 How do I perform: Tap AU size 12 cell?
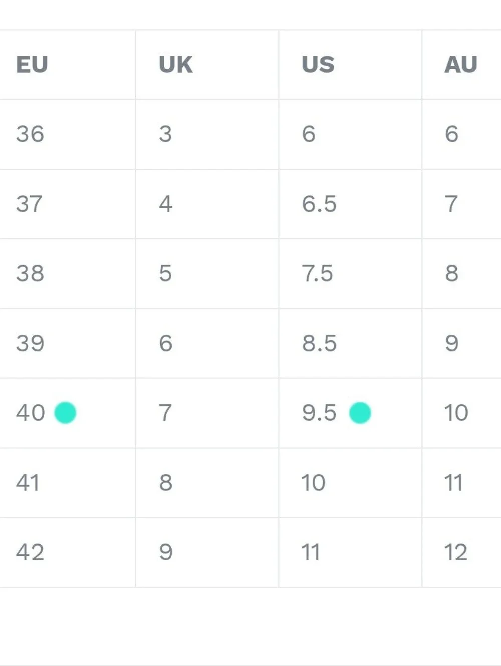click(x=461, y=552)
